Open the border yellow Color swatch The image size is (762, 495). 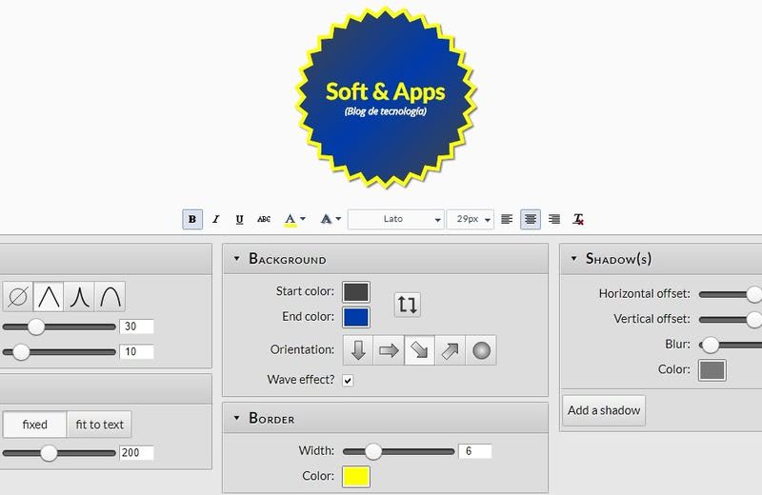356,477
